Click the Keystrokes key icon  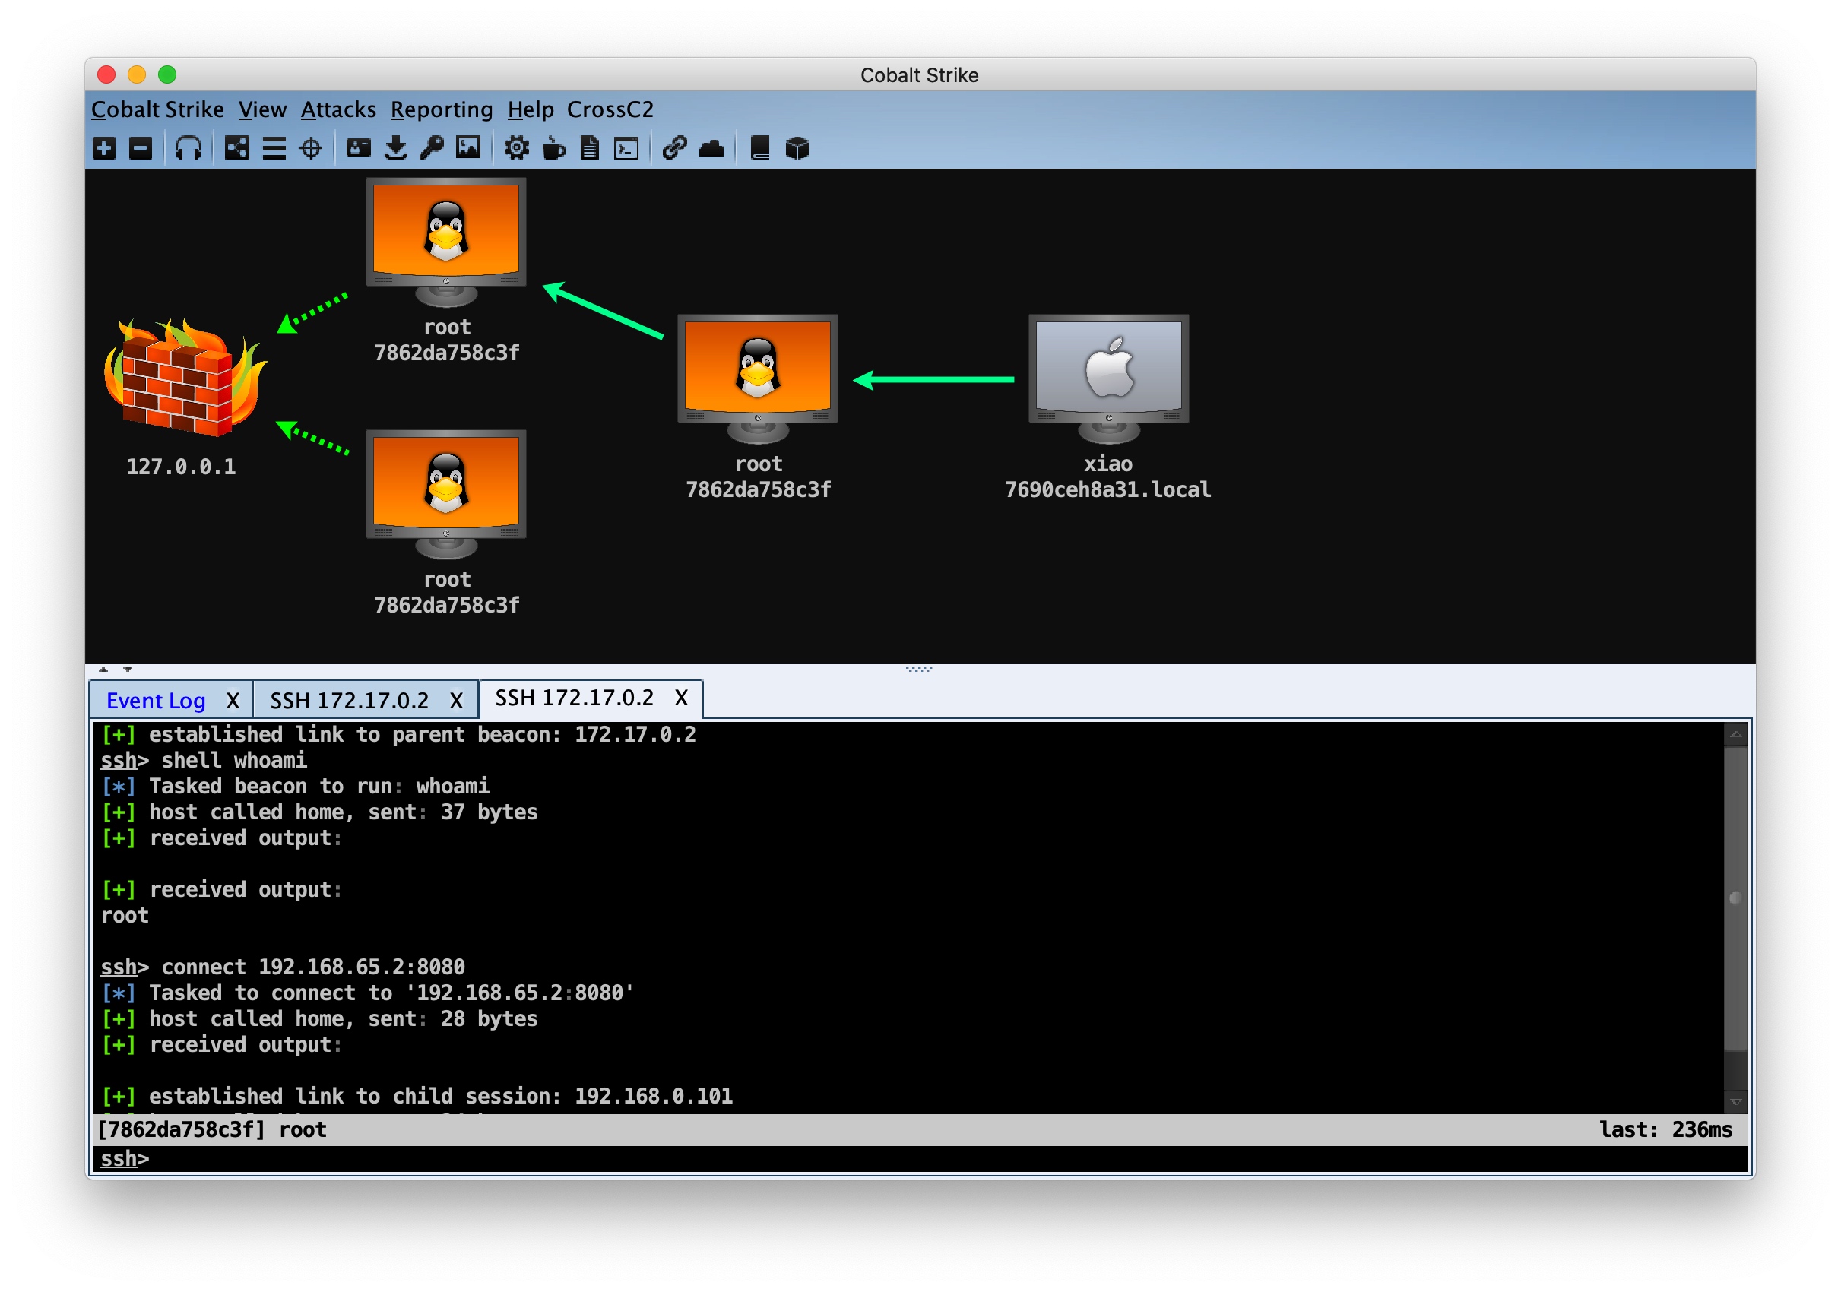(432, 148)
